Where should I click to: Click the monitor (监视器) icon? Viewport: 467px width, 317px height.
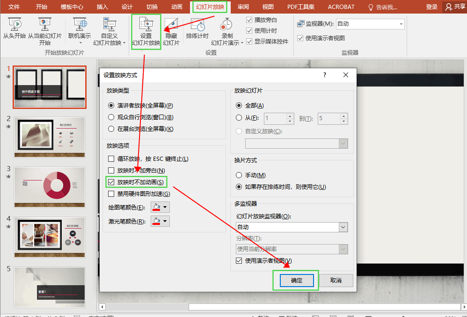[x=301, y=24]
